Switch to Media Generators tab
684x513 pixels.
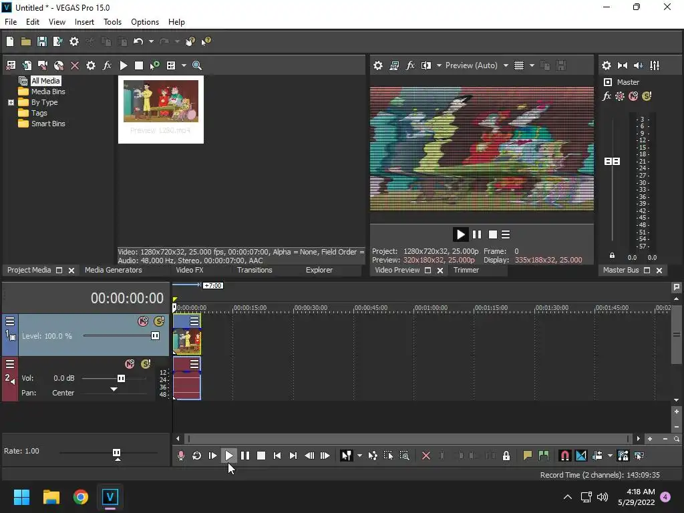pyautogui.click(x=114, y=270)
